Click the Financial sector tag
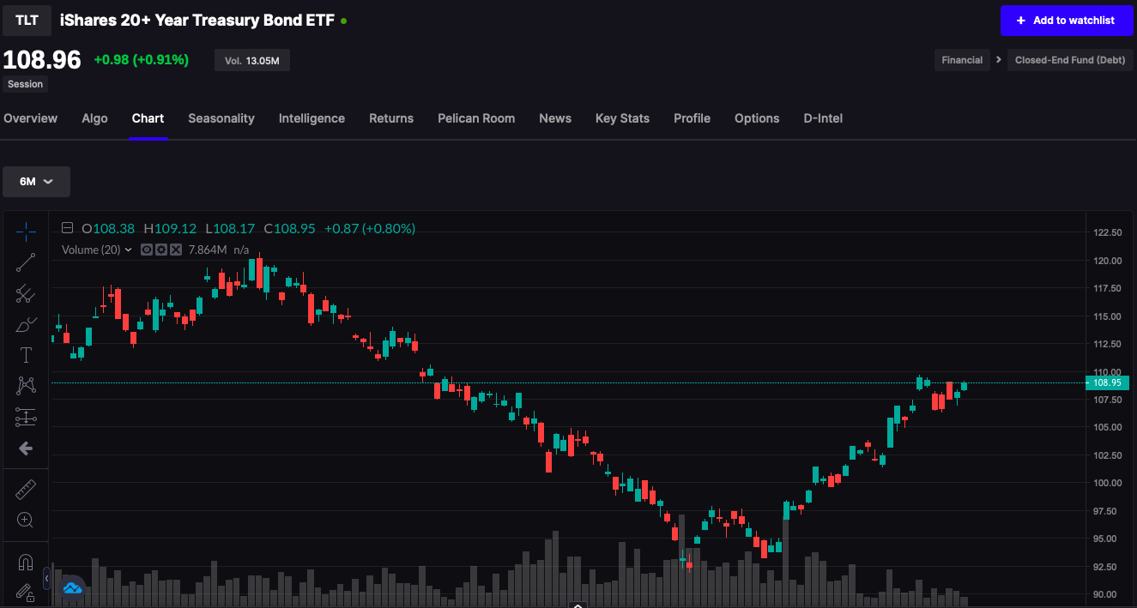 [962, 60]
